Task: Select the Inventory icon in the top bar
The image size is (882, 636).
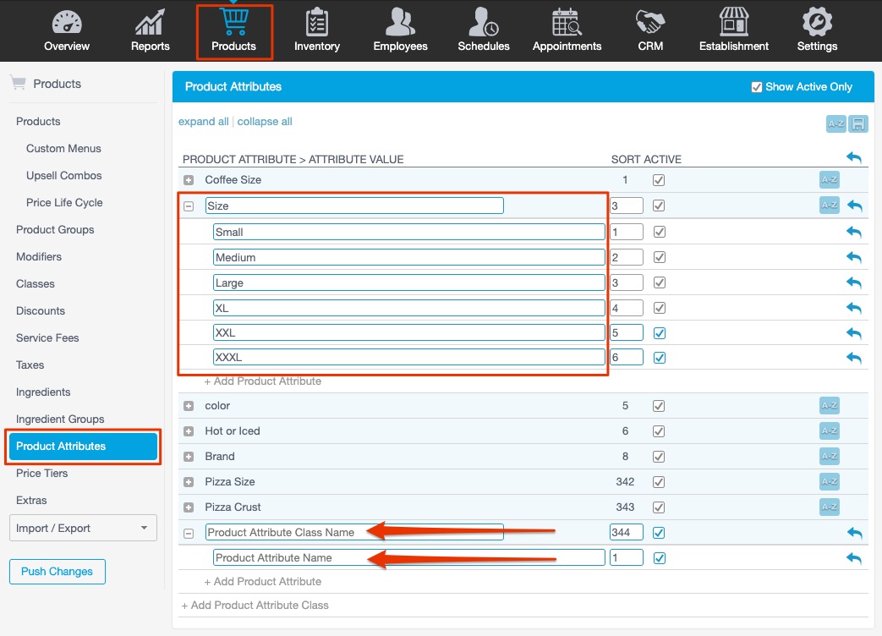Action: point(317,30)
